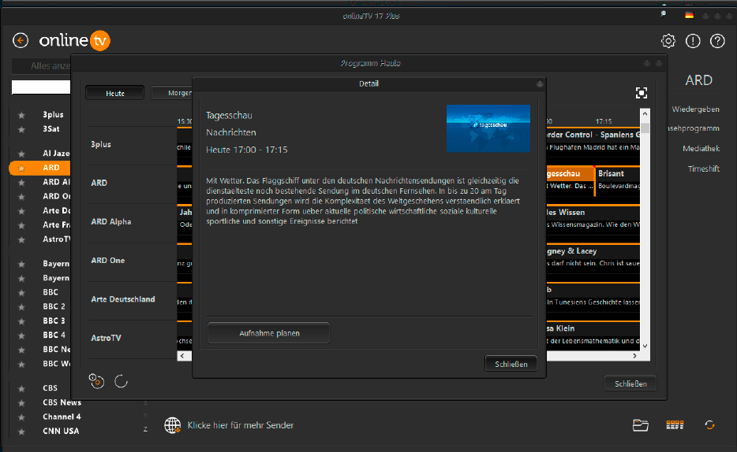Toggle favorite star for 3Sat
The height and width of the screenshot is (452, 737).
21,129
